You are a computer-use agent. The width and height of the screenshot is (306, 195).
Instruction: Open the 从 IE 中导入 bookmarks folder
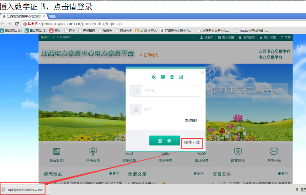(x=146, y=31)
